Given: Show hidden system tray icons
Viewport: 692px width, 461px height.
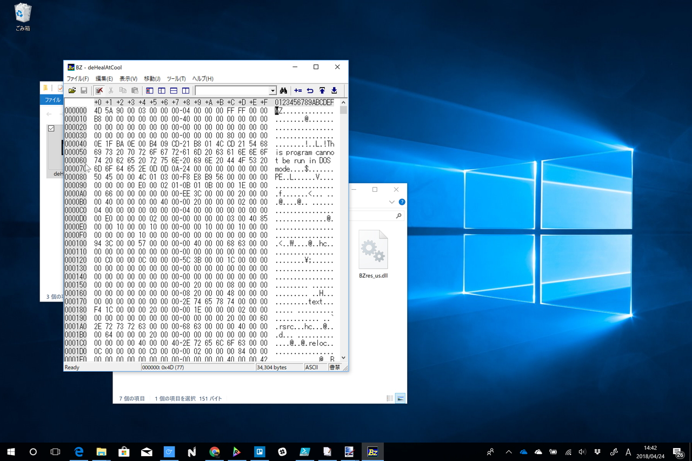Looking at the screenshot, I should click(x=508, y=452).
